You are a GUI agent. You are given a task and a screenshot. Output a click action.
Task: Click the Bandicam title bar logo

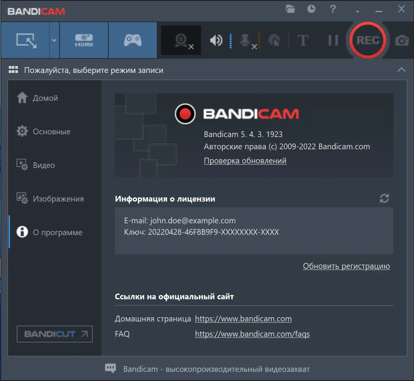click(36, 11)
